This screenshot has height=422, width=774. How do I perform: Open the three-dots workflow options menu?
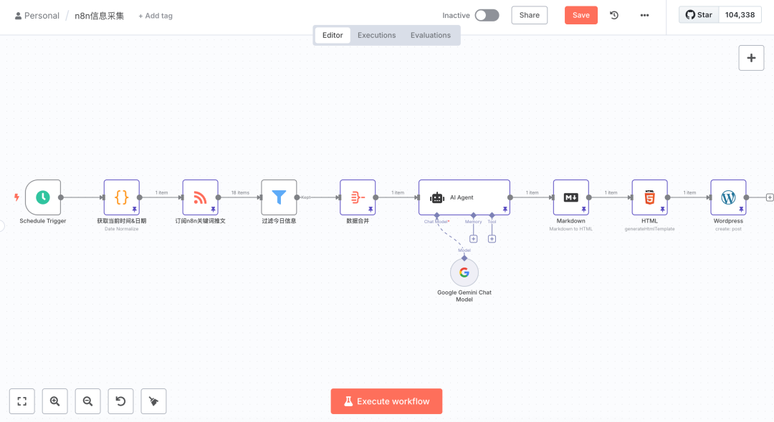645,15
